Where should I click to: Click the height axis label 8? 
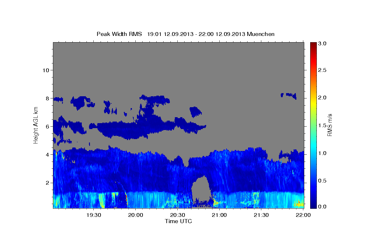pos(47,98)
